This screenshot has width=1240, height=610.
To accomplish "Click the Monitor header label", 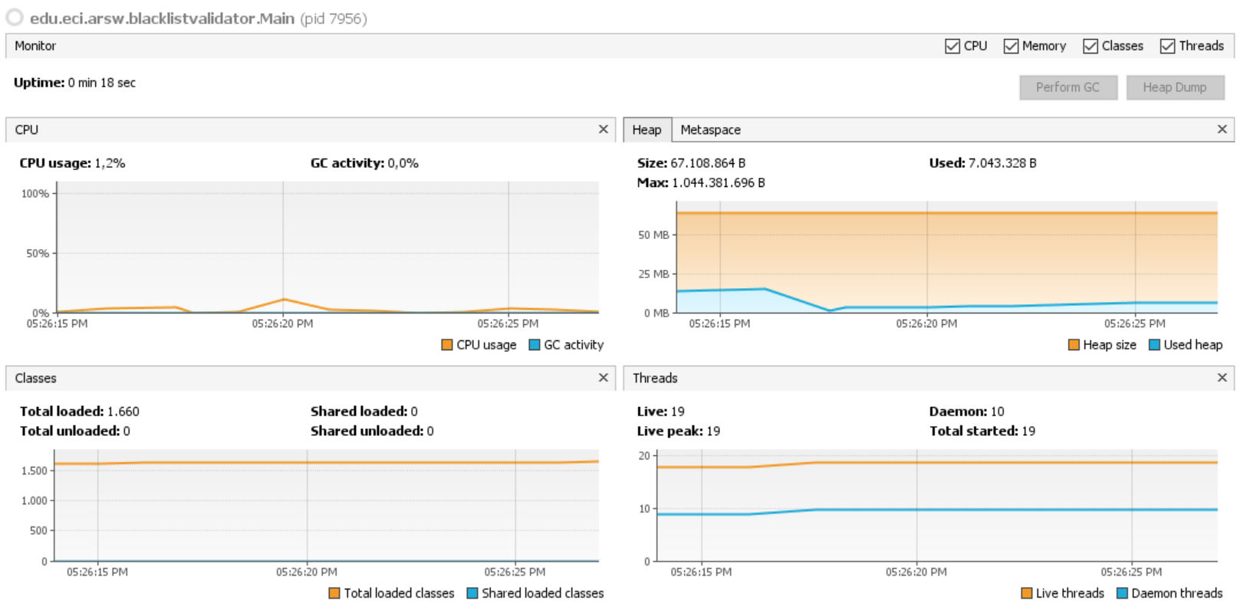I will pos(35,46).
